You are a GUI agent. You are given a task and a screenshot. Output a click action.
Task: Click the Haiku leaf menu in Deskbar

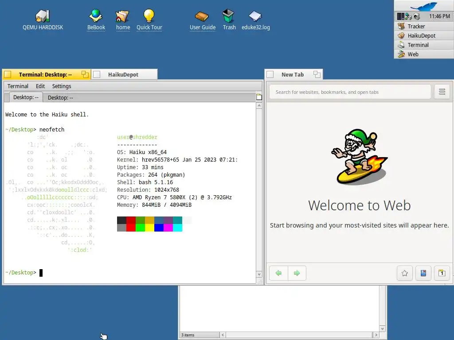(x=424, y=6)
